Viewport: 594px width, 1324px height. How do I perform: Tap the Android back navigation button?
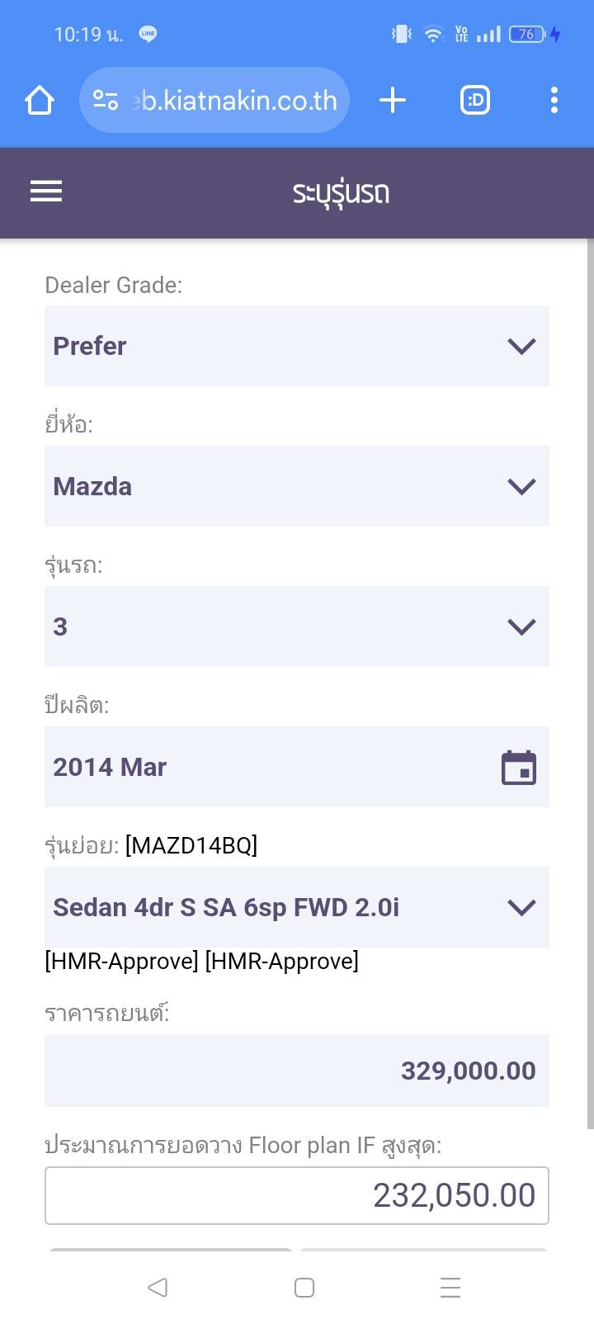coord(157,1287)
